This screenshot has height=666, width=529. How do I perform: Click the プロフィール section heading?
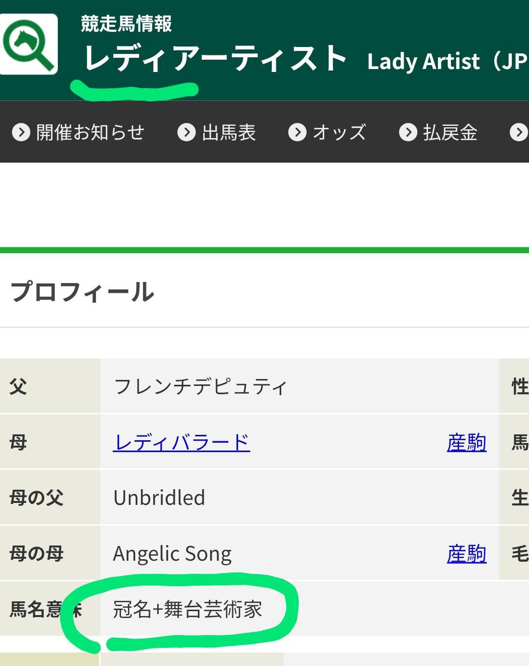(82, 292)
